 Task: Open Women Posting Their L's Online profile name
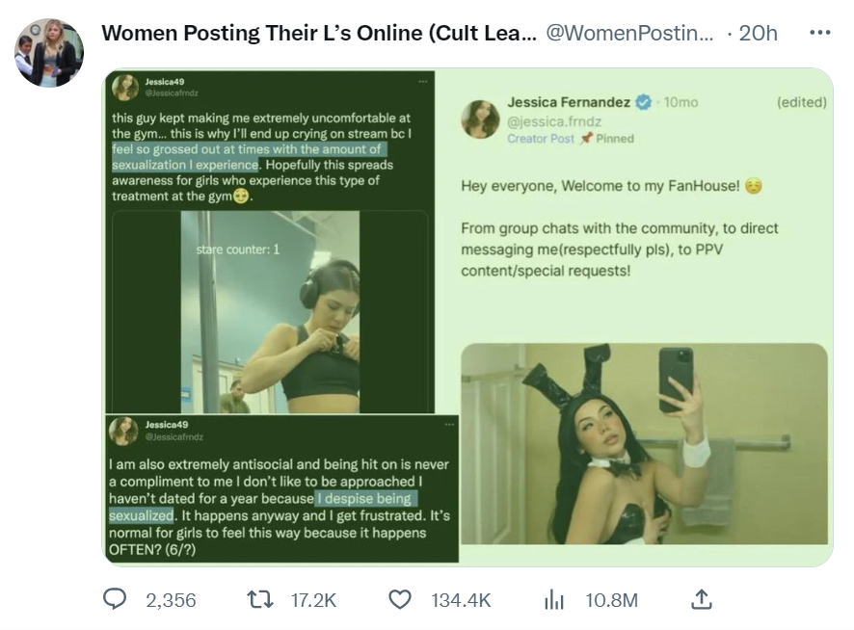click(x=319, y=33)
